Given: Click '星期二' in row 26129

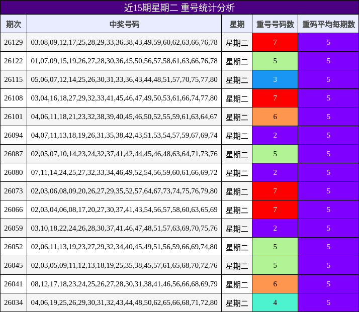Looking at the screenshot, I should tap(237, 43).
